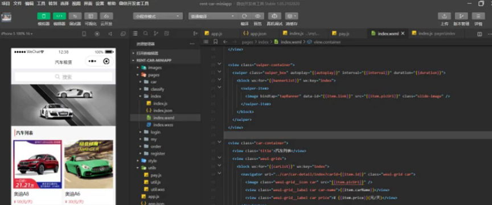
Task: Click the simulator capsule menu dots
Action: coord(93,61)
